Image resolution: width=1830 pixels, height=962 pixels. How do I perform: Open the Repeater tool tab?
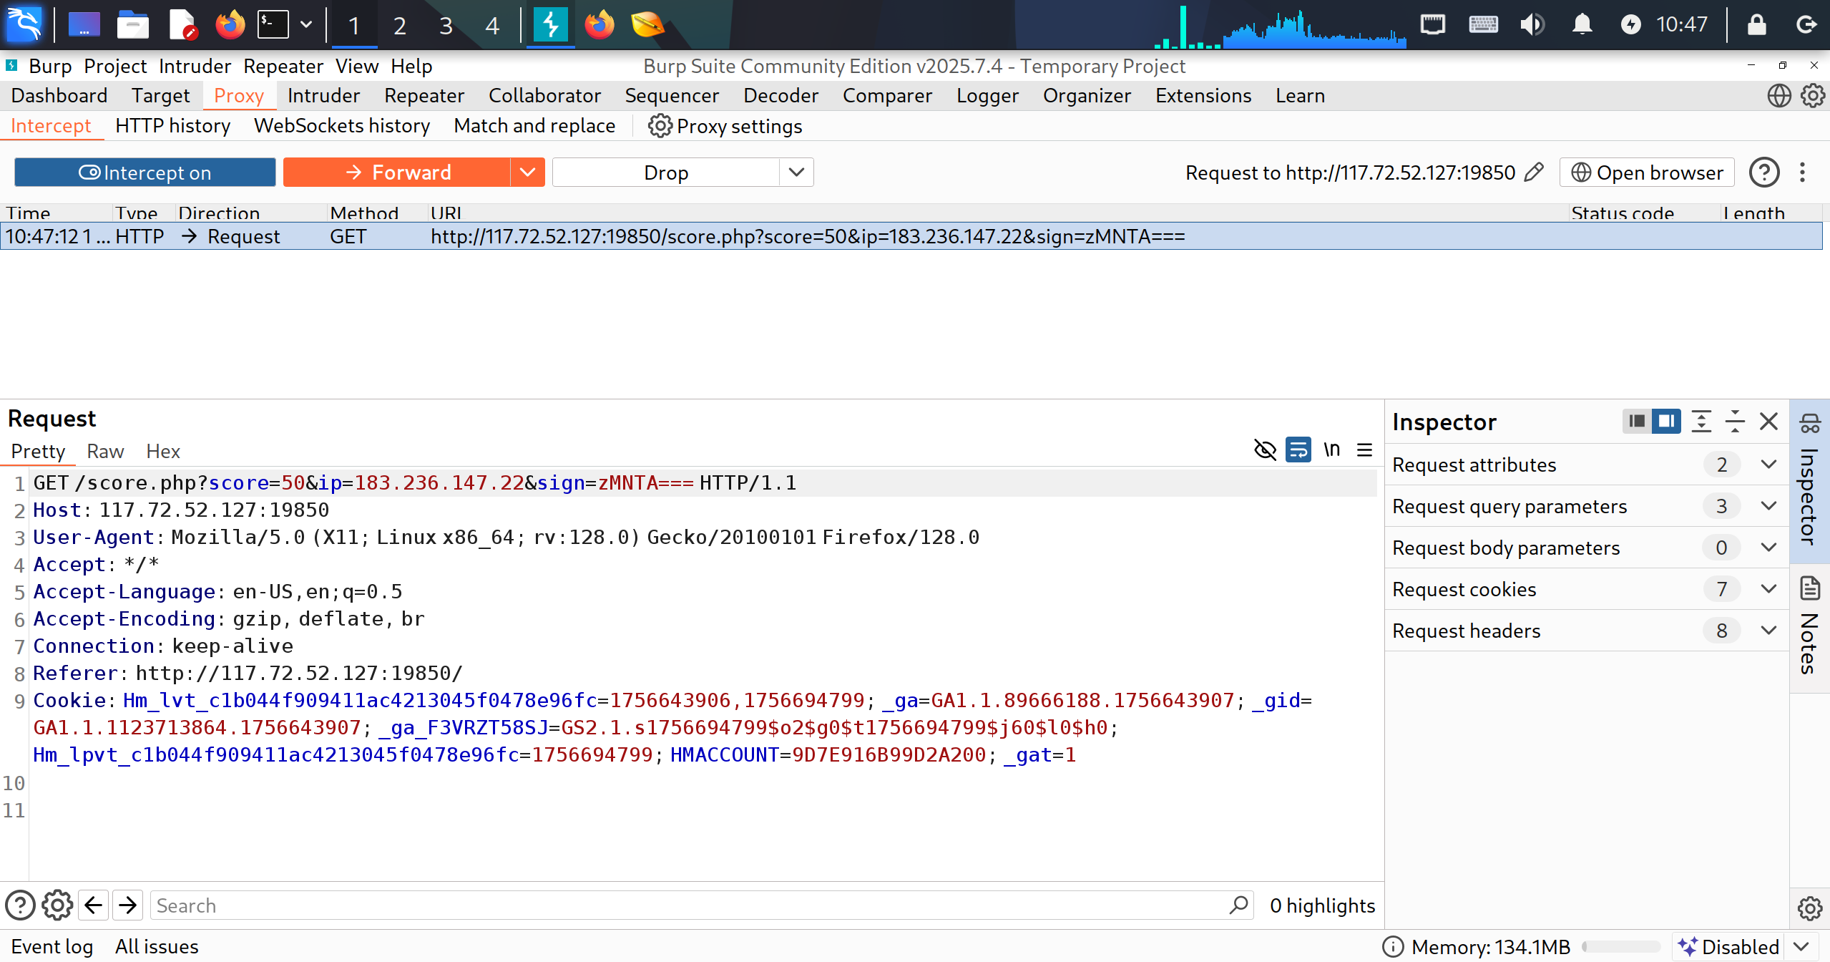click(424, 96)
